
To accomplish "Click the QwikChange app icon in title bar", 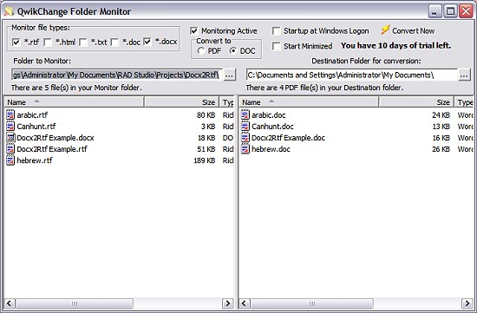I will coord(9,11).
